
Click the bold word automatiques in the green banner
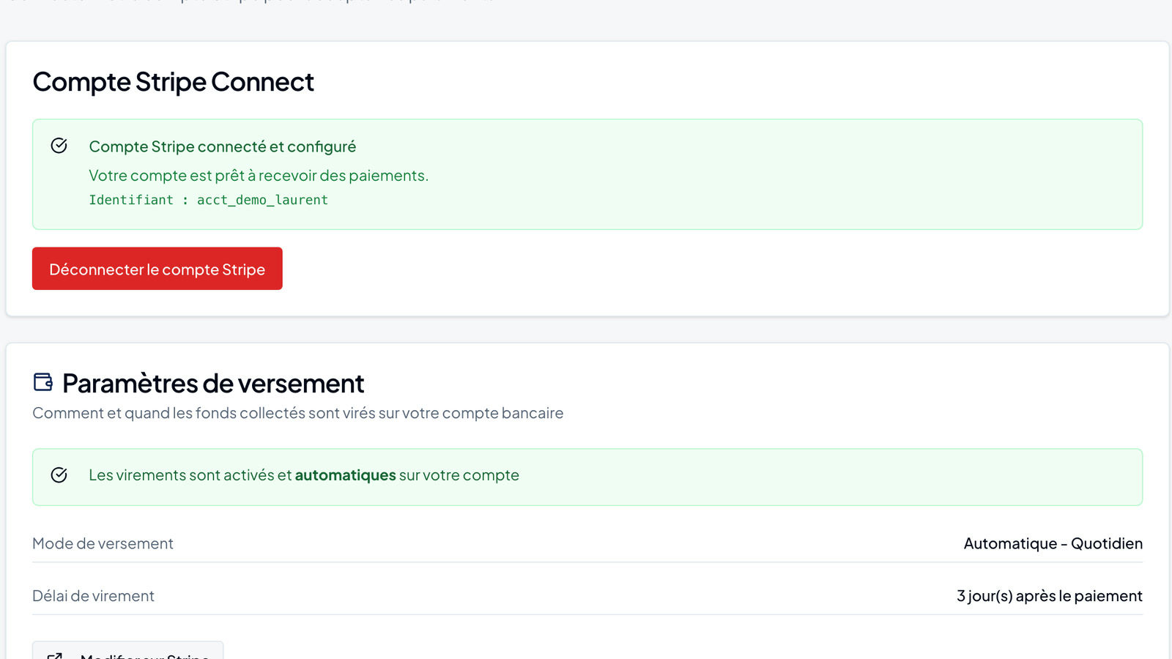click(x=345, y=475)
